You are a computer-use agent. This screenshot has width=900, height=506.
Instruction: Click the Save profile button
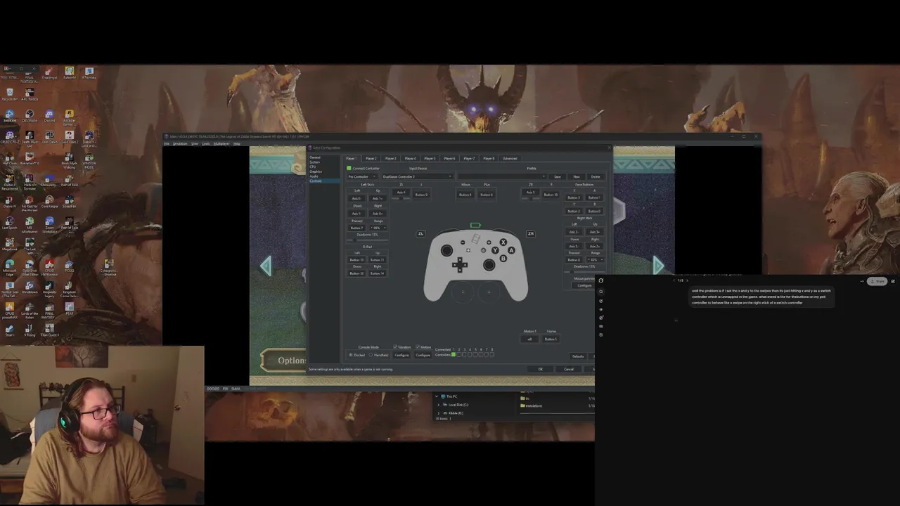558,176
